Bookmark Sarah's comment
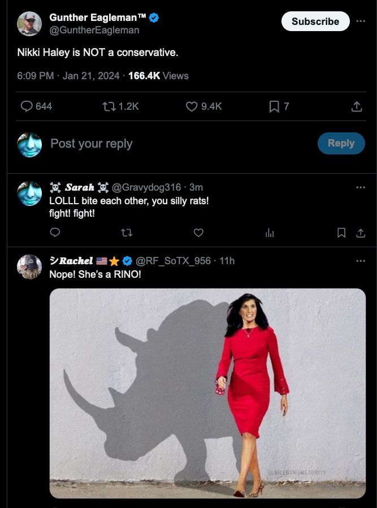This screenshot has width=377, height=508. click(341, 233)
